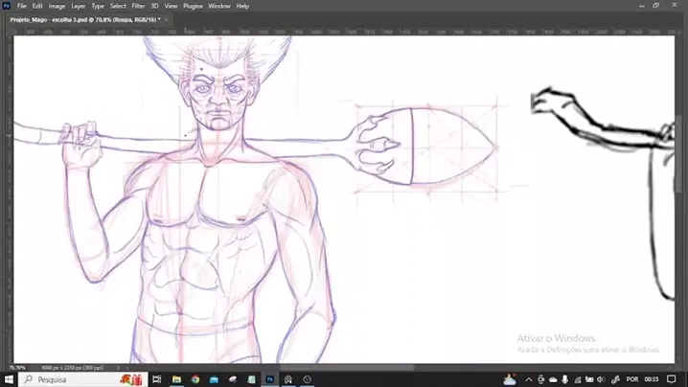Open the Filter menu
This screenshot has height=387, width=688.
tap(138, 6)
